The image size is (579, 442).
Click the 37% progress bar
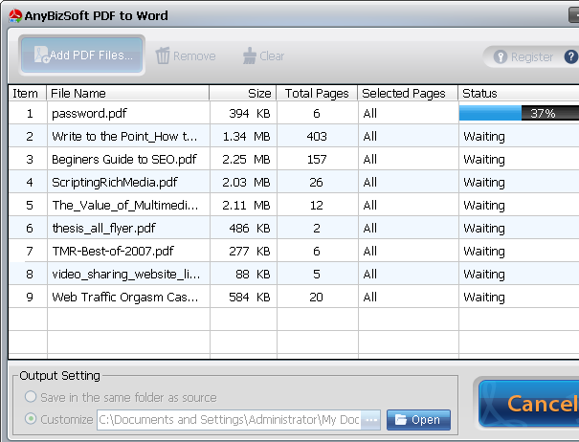(519, 113)
